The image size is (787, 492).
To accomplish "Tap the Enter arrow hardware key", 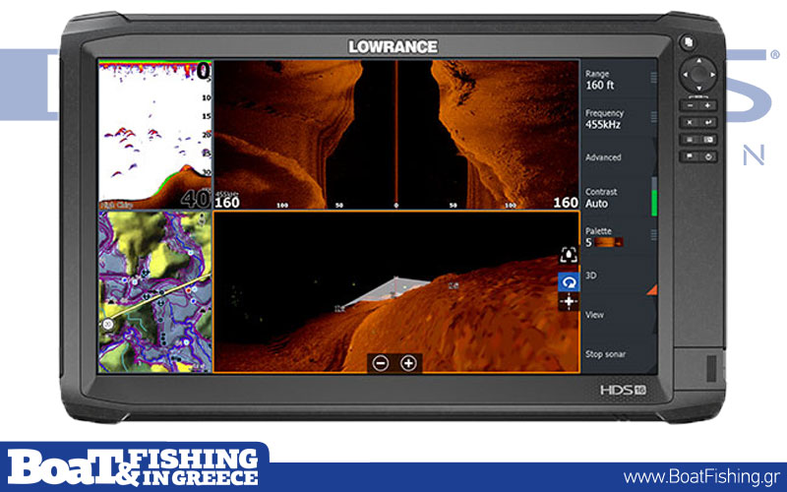I will tap(707, 122).
